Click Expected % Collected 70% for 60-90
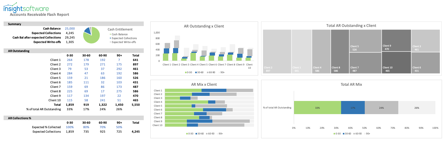The width and height of the screenshot is (445, 141). tap(103, 127)
